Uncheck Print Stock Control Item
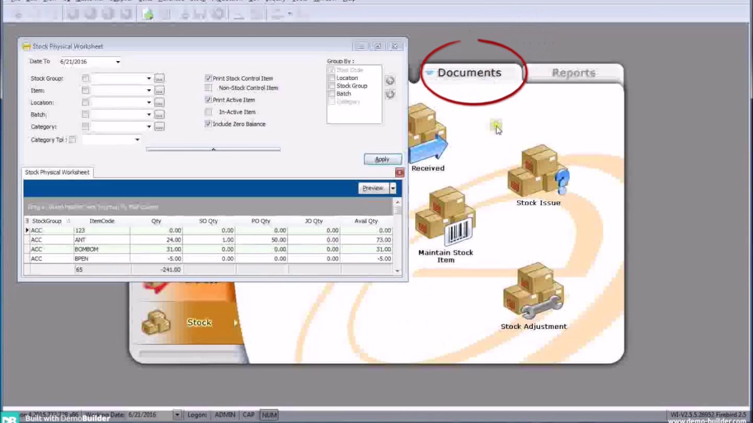 point(208,78)
